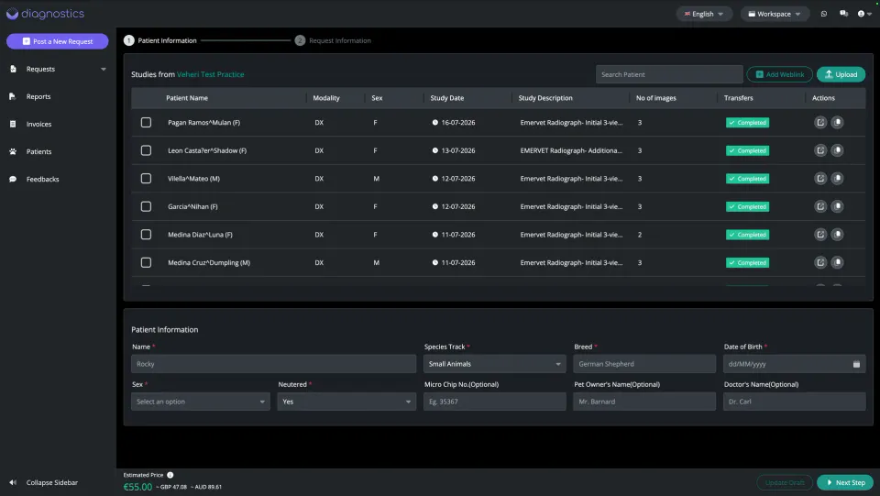The image size is (880, 496).
Task: Open external link action for Pagan Ramos^Mulan
Action: [820, 122]
